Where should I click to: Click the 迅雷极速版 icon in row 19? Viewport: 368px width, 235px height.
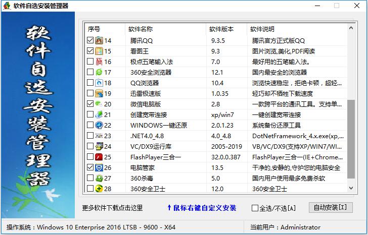click(99, 93)
